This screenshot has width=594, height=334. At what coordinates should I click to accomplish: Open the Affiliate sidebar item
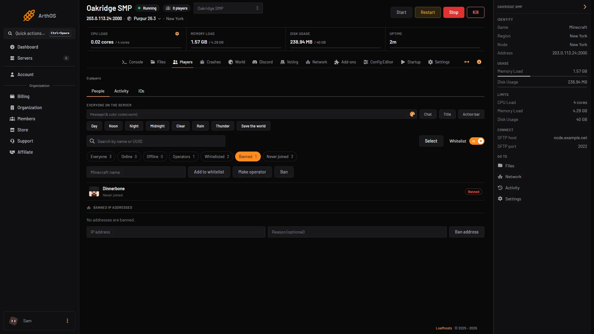39,152
